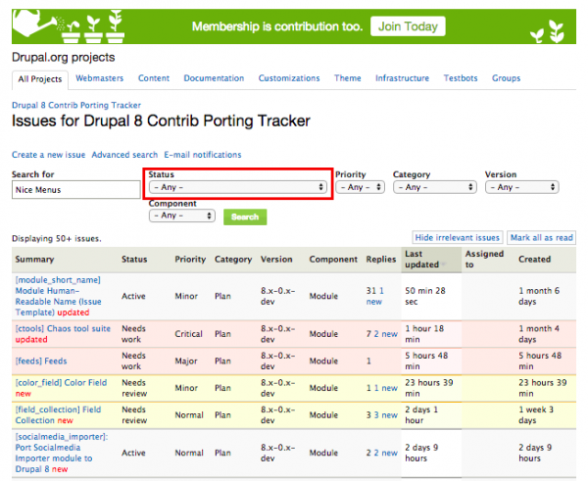Click 'Displaying 50+ issues.' text
Image resolution: width=588 pixels, height=481 pixels.
[57, 238]
